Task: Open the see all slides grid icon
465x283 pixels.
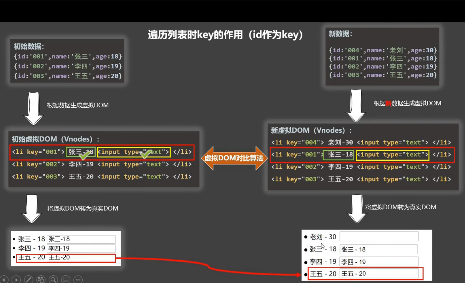Action: [41, 280]
